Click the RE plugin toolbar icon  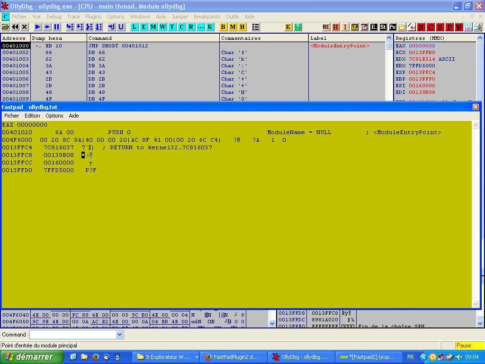pos(326,27)
